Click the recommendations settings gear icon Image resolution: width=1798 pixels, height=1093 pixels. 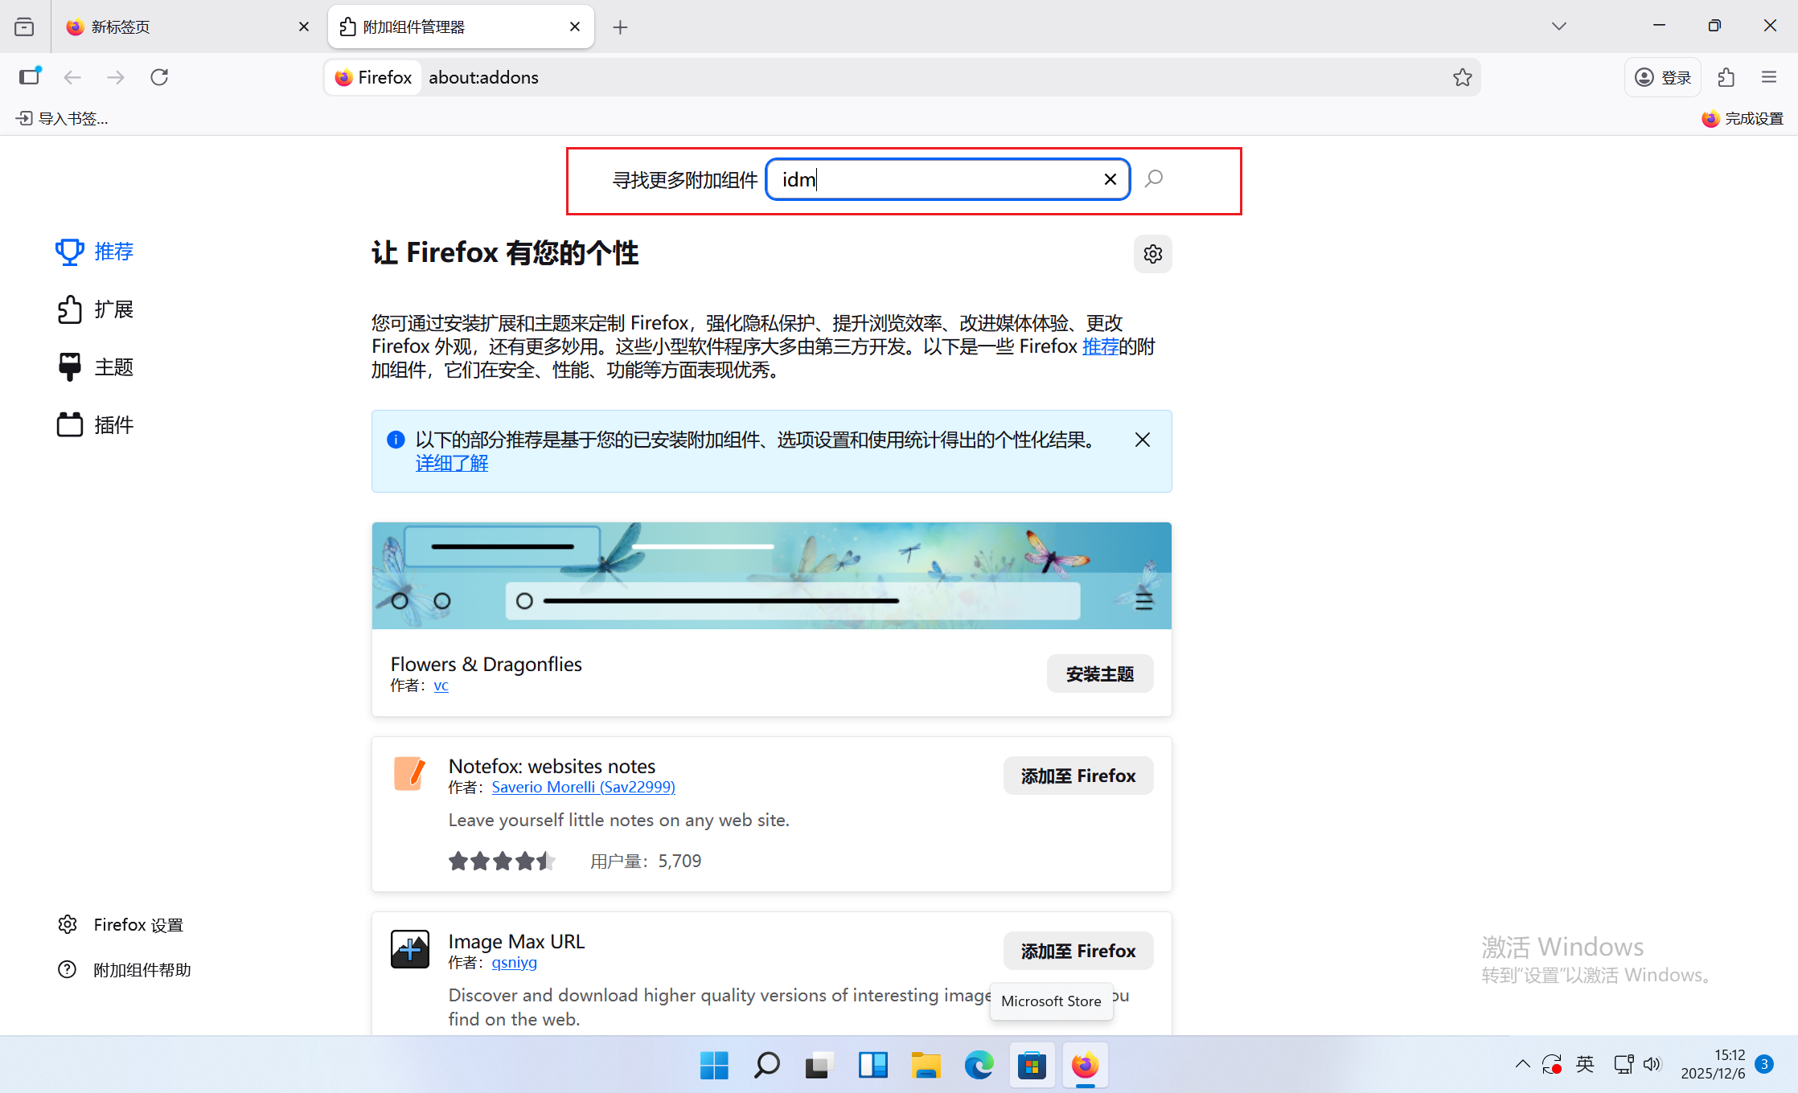pos(1152,254)
